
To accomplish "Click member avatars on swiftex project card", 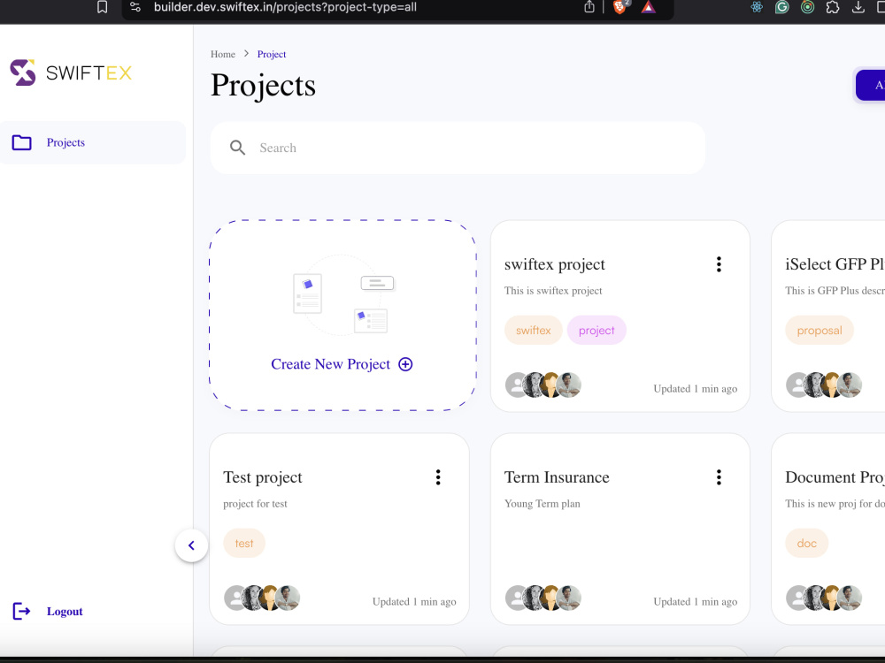I will pyautogui.click(x=543, y=385).
